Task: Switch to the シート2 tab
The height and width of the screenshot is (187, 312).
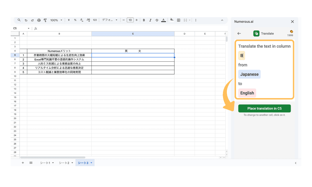Action: tap(64, 163)
